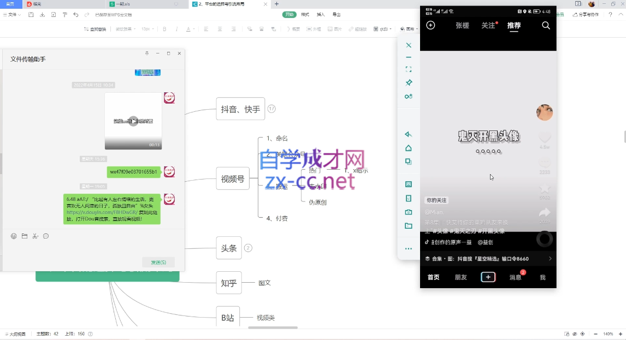Pin the 文件传输助手 chat window

147,53
